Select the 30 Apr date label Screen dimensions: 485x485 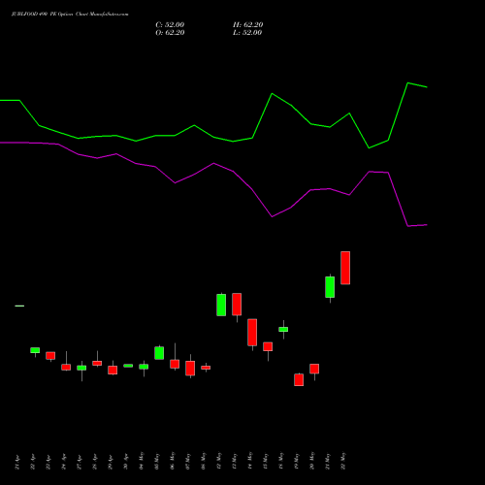tap(126, 463)
